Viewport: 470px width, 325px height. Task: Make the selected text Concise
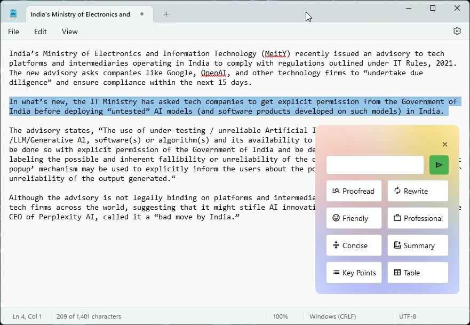pos(354,245)
